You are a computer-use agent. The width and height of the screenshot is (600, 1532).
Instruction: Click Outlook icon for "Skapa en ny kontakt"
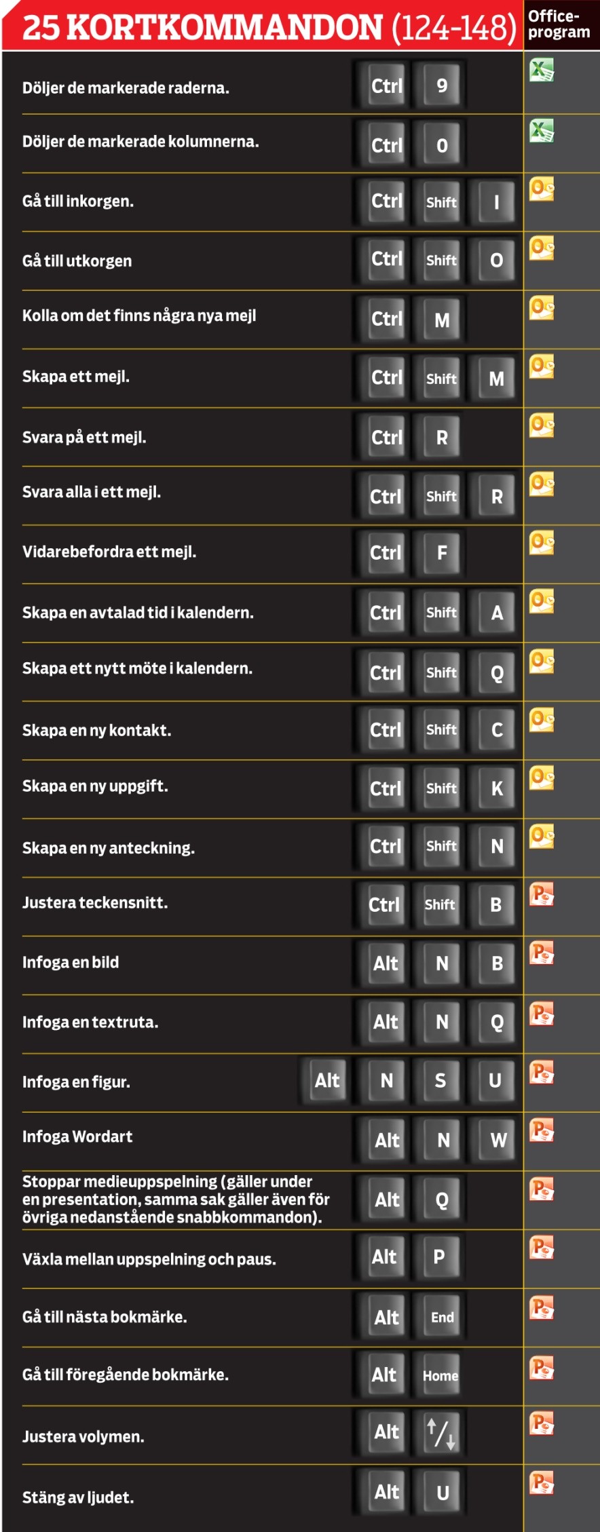point(542,720)
